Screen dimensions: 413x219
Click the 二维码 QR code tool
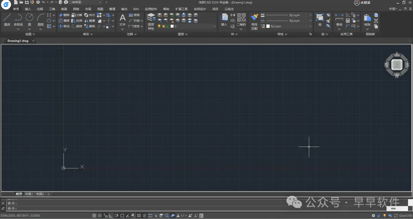pyautogui.click(x=241, y=20)
